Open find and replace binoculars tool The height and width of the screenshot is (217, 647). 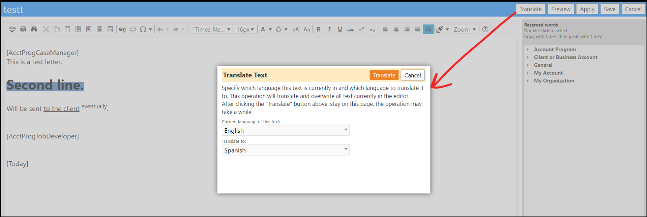tap(34, 29)
